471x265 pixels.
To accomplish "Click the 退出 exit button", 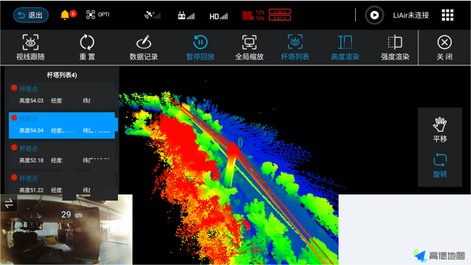I will coord(31,15).
